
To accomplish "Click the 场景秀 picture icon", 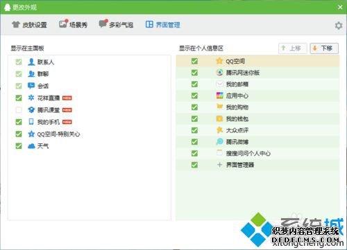I will [x=63, y=24].
